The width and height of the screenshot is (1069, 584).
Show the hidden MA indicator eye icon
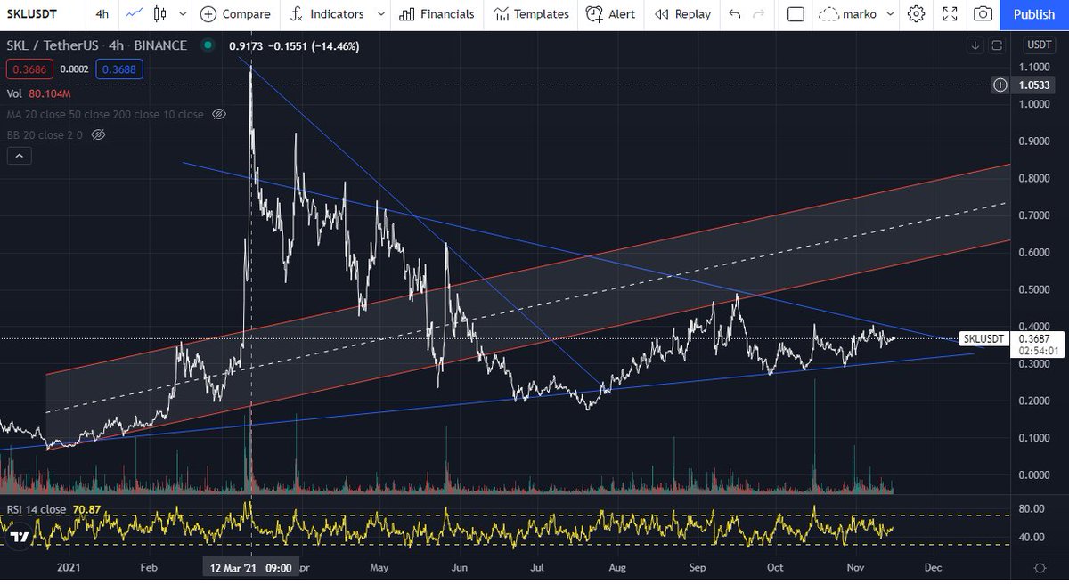point(219,115)
